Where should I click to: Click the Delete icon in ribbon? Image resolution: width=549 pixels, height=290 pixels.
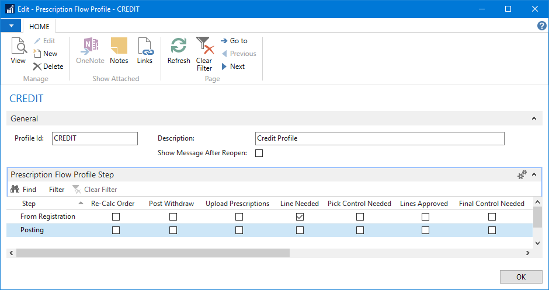(x=48, y=67)
